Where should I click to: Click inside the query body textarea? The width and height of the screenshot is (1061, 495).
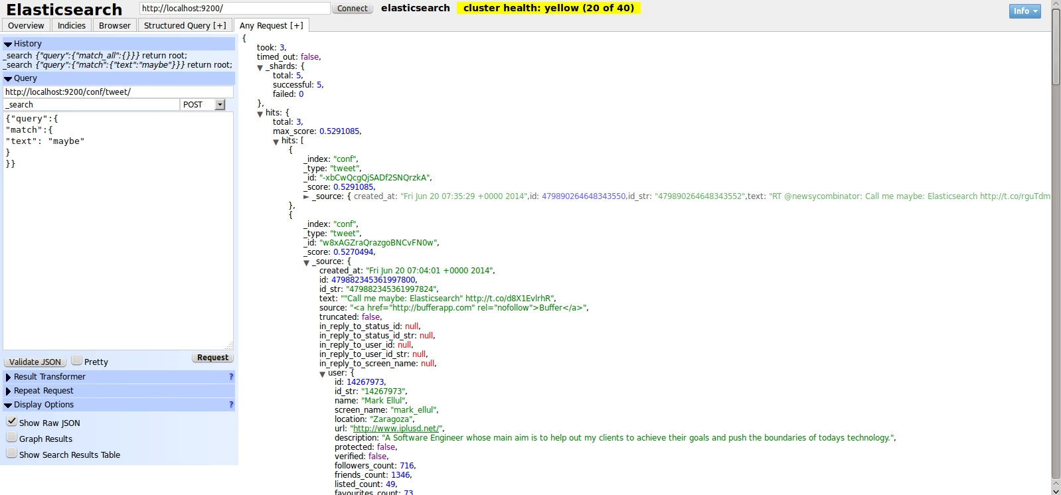[x=118, y=231]
